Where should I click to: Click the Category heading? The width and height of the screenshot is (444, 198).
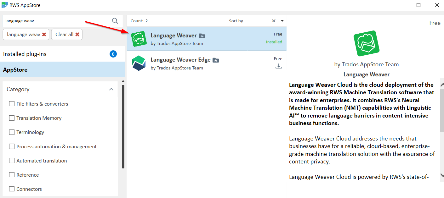point(18,89)
